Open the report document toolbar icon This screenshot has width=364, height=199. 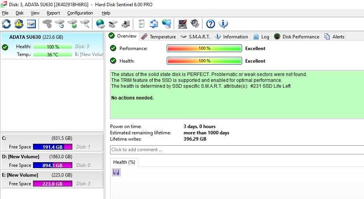(x=141, y=24)
